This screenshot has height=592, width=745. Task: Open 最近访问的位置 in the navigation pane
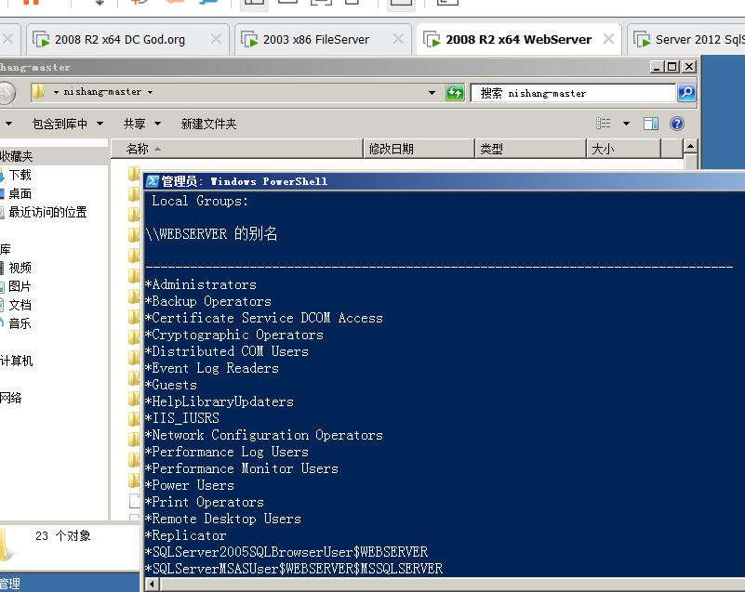coord(47,212)
